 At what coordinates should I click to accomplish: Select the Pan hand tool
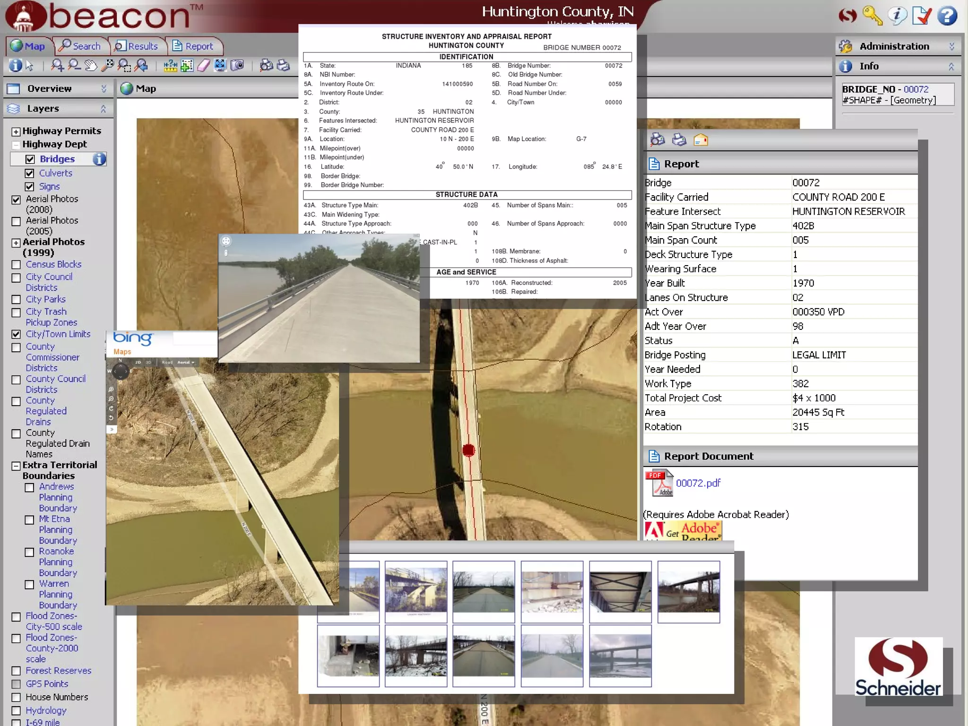tap(91, 65)
